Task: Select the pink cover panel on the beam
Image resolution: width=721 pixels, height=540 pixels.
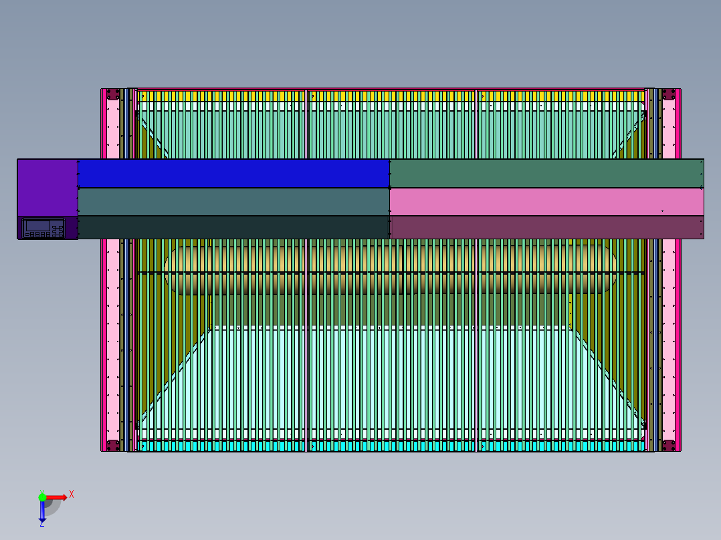Action: click(546, 202)
